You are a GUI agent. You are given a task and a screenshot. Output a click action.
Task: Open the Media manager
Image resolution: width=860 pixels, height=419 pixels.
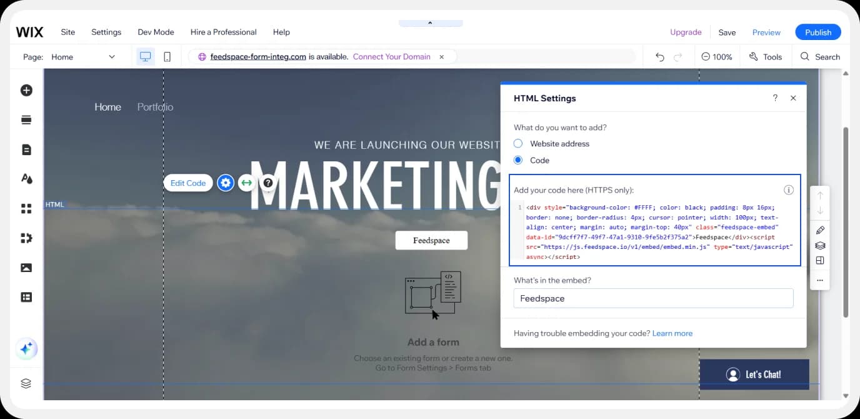click(x=26, y=267)
